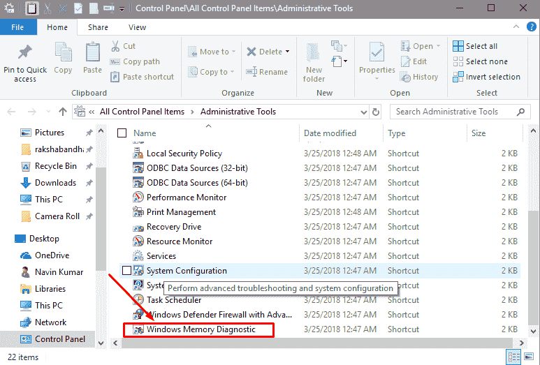
Task: Select Control Panel in navigation pane
Action: pyautogui.click(x=60, y=339)
